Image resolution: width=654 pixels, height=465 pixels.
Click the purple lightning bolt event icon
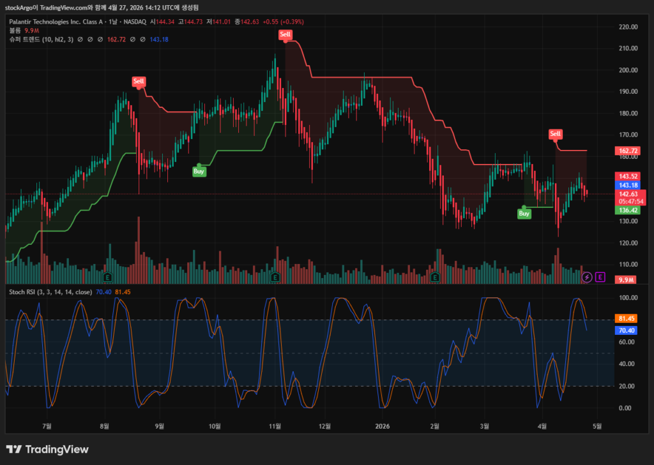click(x=587, y=277)
